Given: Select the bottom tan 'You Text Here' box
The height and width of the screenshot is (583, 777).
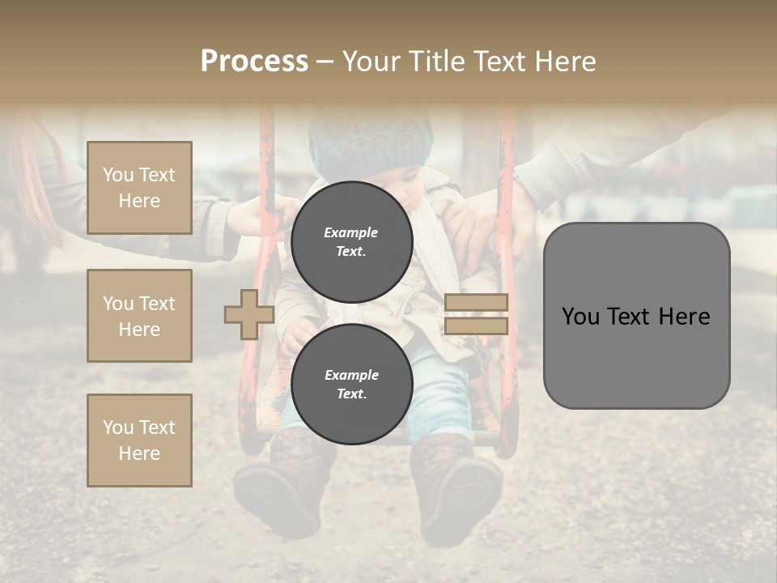Looking at the screenshot, I should (x=139, y=440).
